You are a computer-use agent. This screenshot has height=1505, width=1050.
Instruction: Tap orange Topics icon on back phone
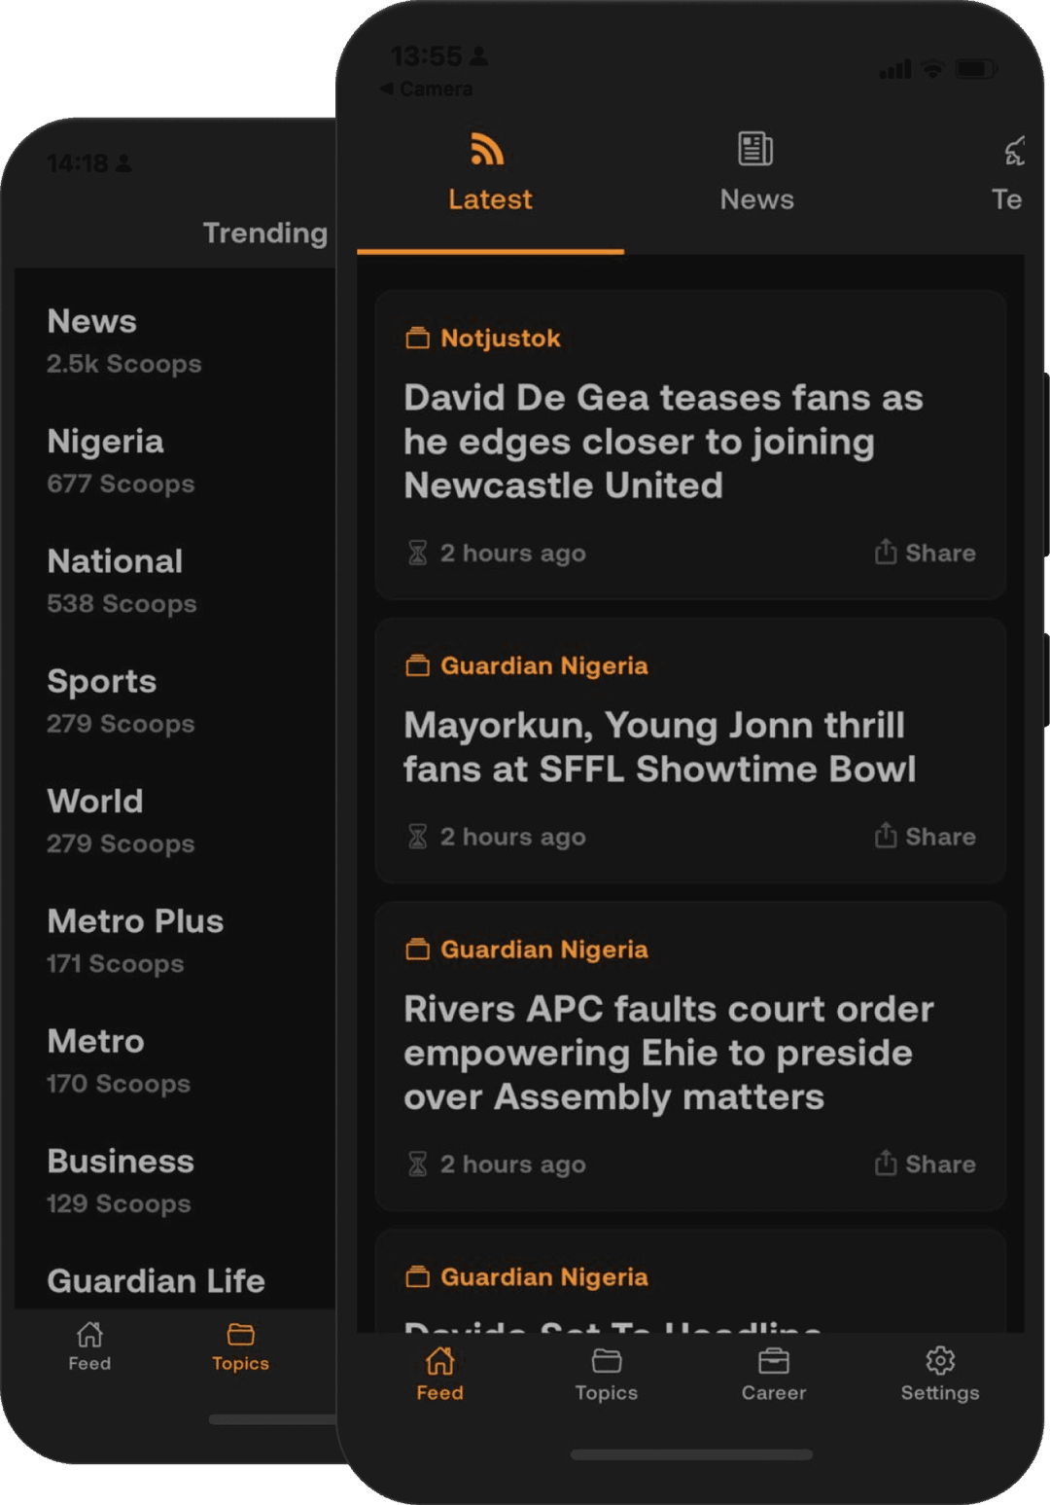pos(240,1334)
